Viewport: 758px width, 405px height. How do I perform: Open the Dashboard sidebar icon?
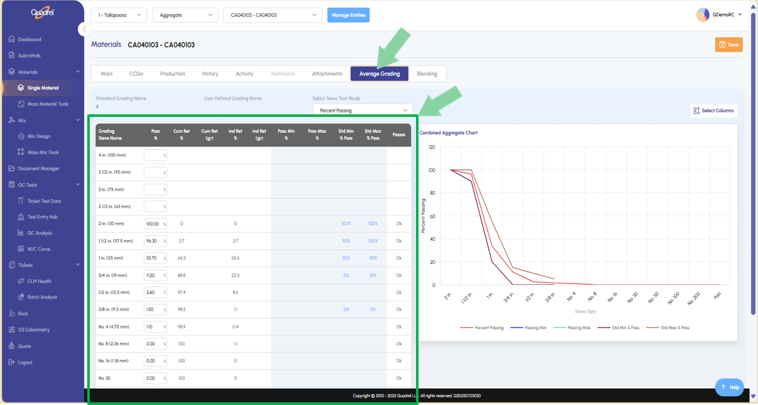(12, 39)
